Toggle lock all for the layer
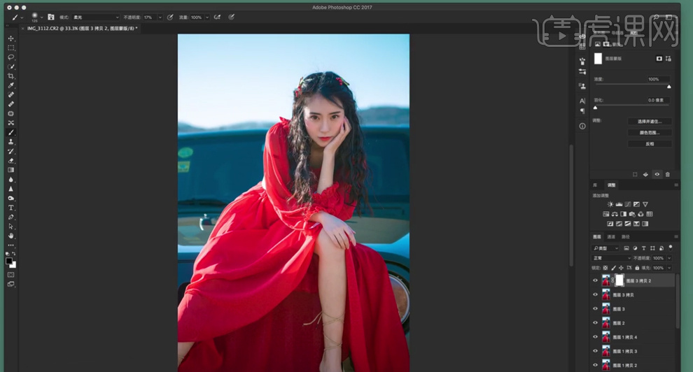 (637, 268)
